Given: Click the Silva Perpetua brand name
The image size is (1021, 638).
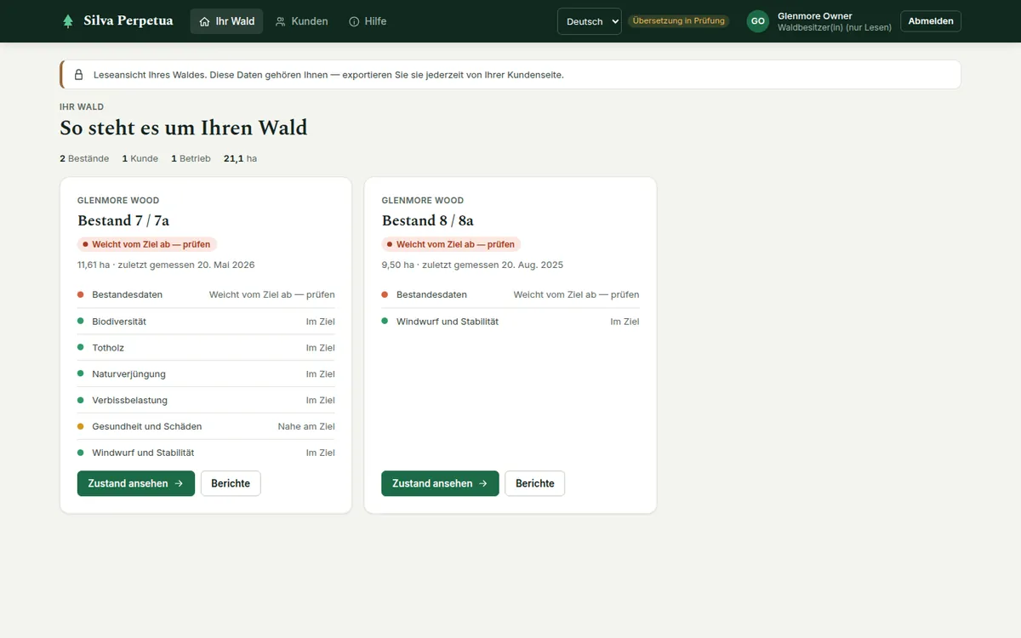Looking at the screenshot, I should point(128,21).
